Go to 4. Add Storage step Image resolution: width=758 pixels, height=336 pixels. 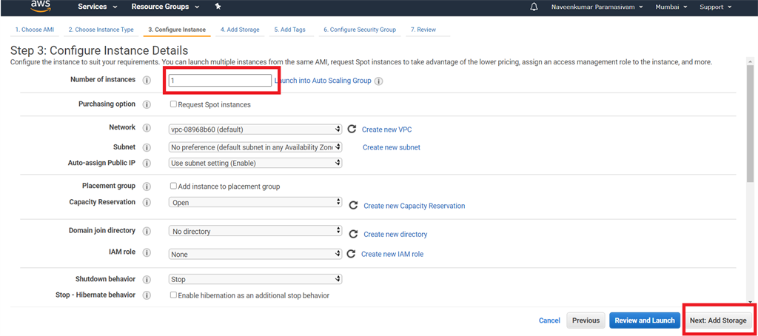click(x=240, y=30)
